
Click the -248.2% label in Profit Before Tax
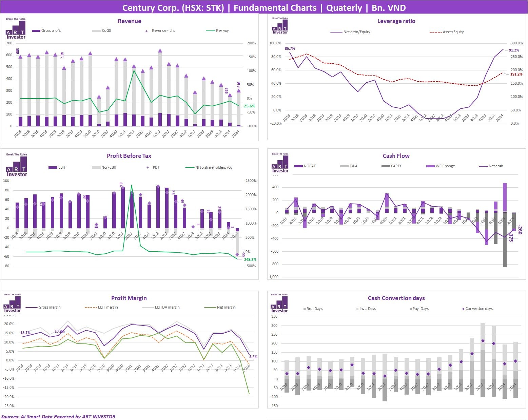(x=249, y=259)
